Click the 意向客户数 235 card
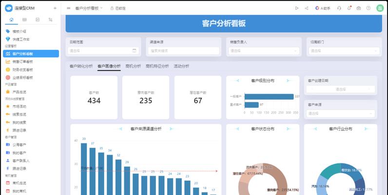The width and height of the screenshot is (388, 195). (x=146, y=97)
